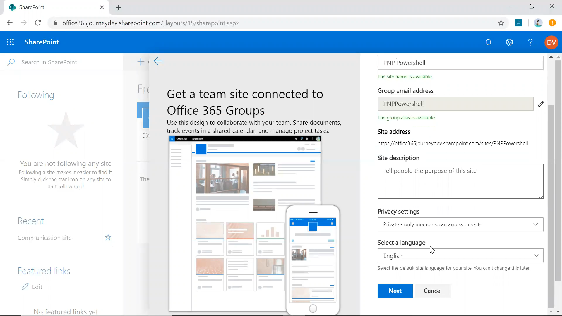View site info via the padlock icon
This screenshot has height=316, width=562.
(x=55, y=23)
